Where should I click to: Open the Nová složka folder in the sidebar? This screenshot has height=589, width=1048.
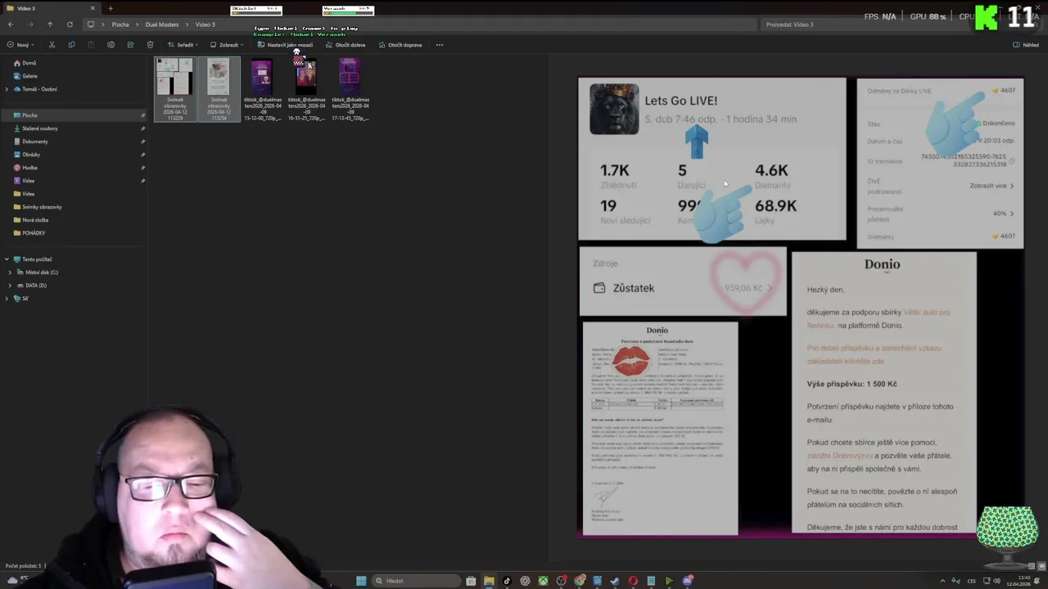point(35,220)
